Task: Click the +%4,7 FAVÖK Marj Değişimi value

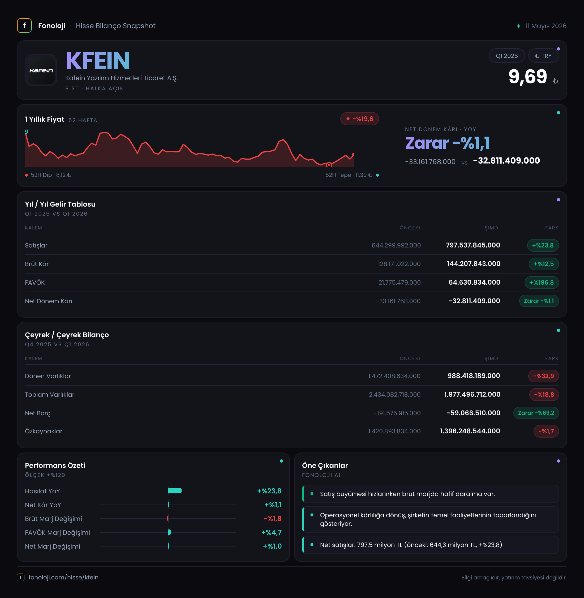Action: tap(271, 532)
